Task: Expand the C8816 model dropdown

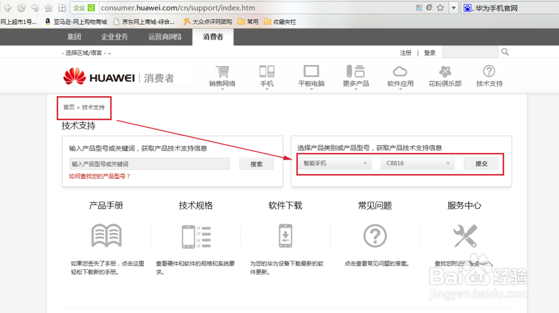Action: click(417, 163)
